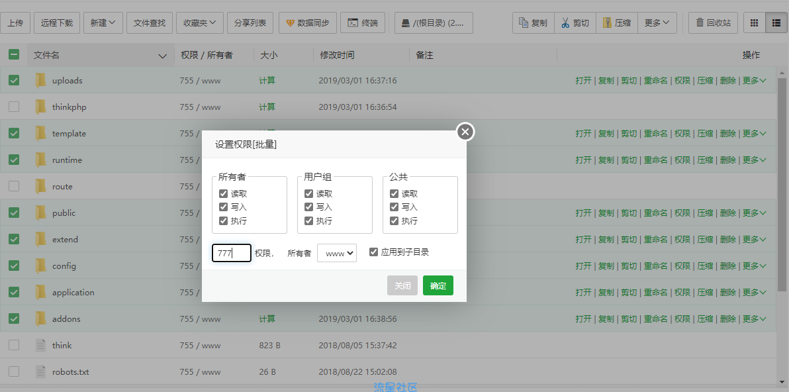Check the route row checkbox
Screen dimensions: 789x392
coord(14,186)
